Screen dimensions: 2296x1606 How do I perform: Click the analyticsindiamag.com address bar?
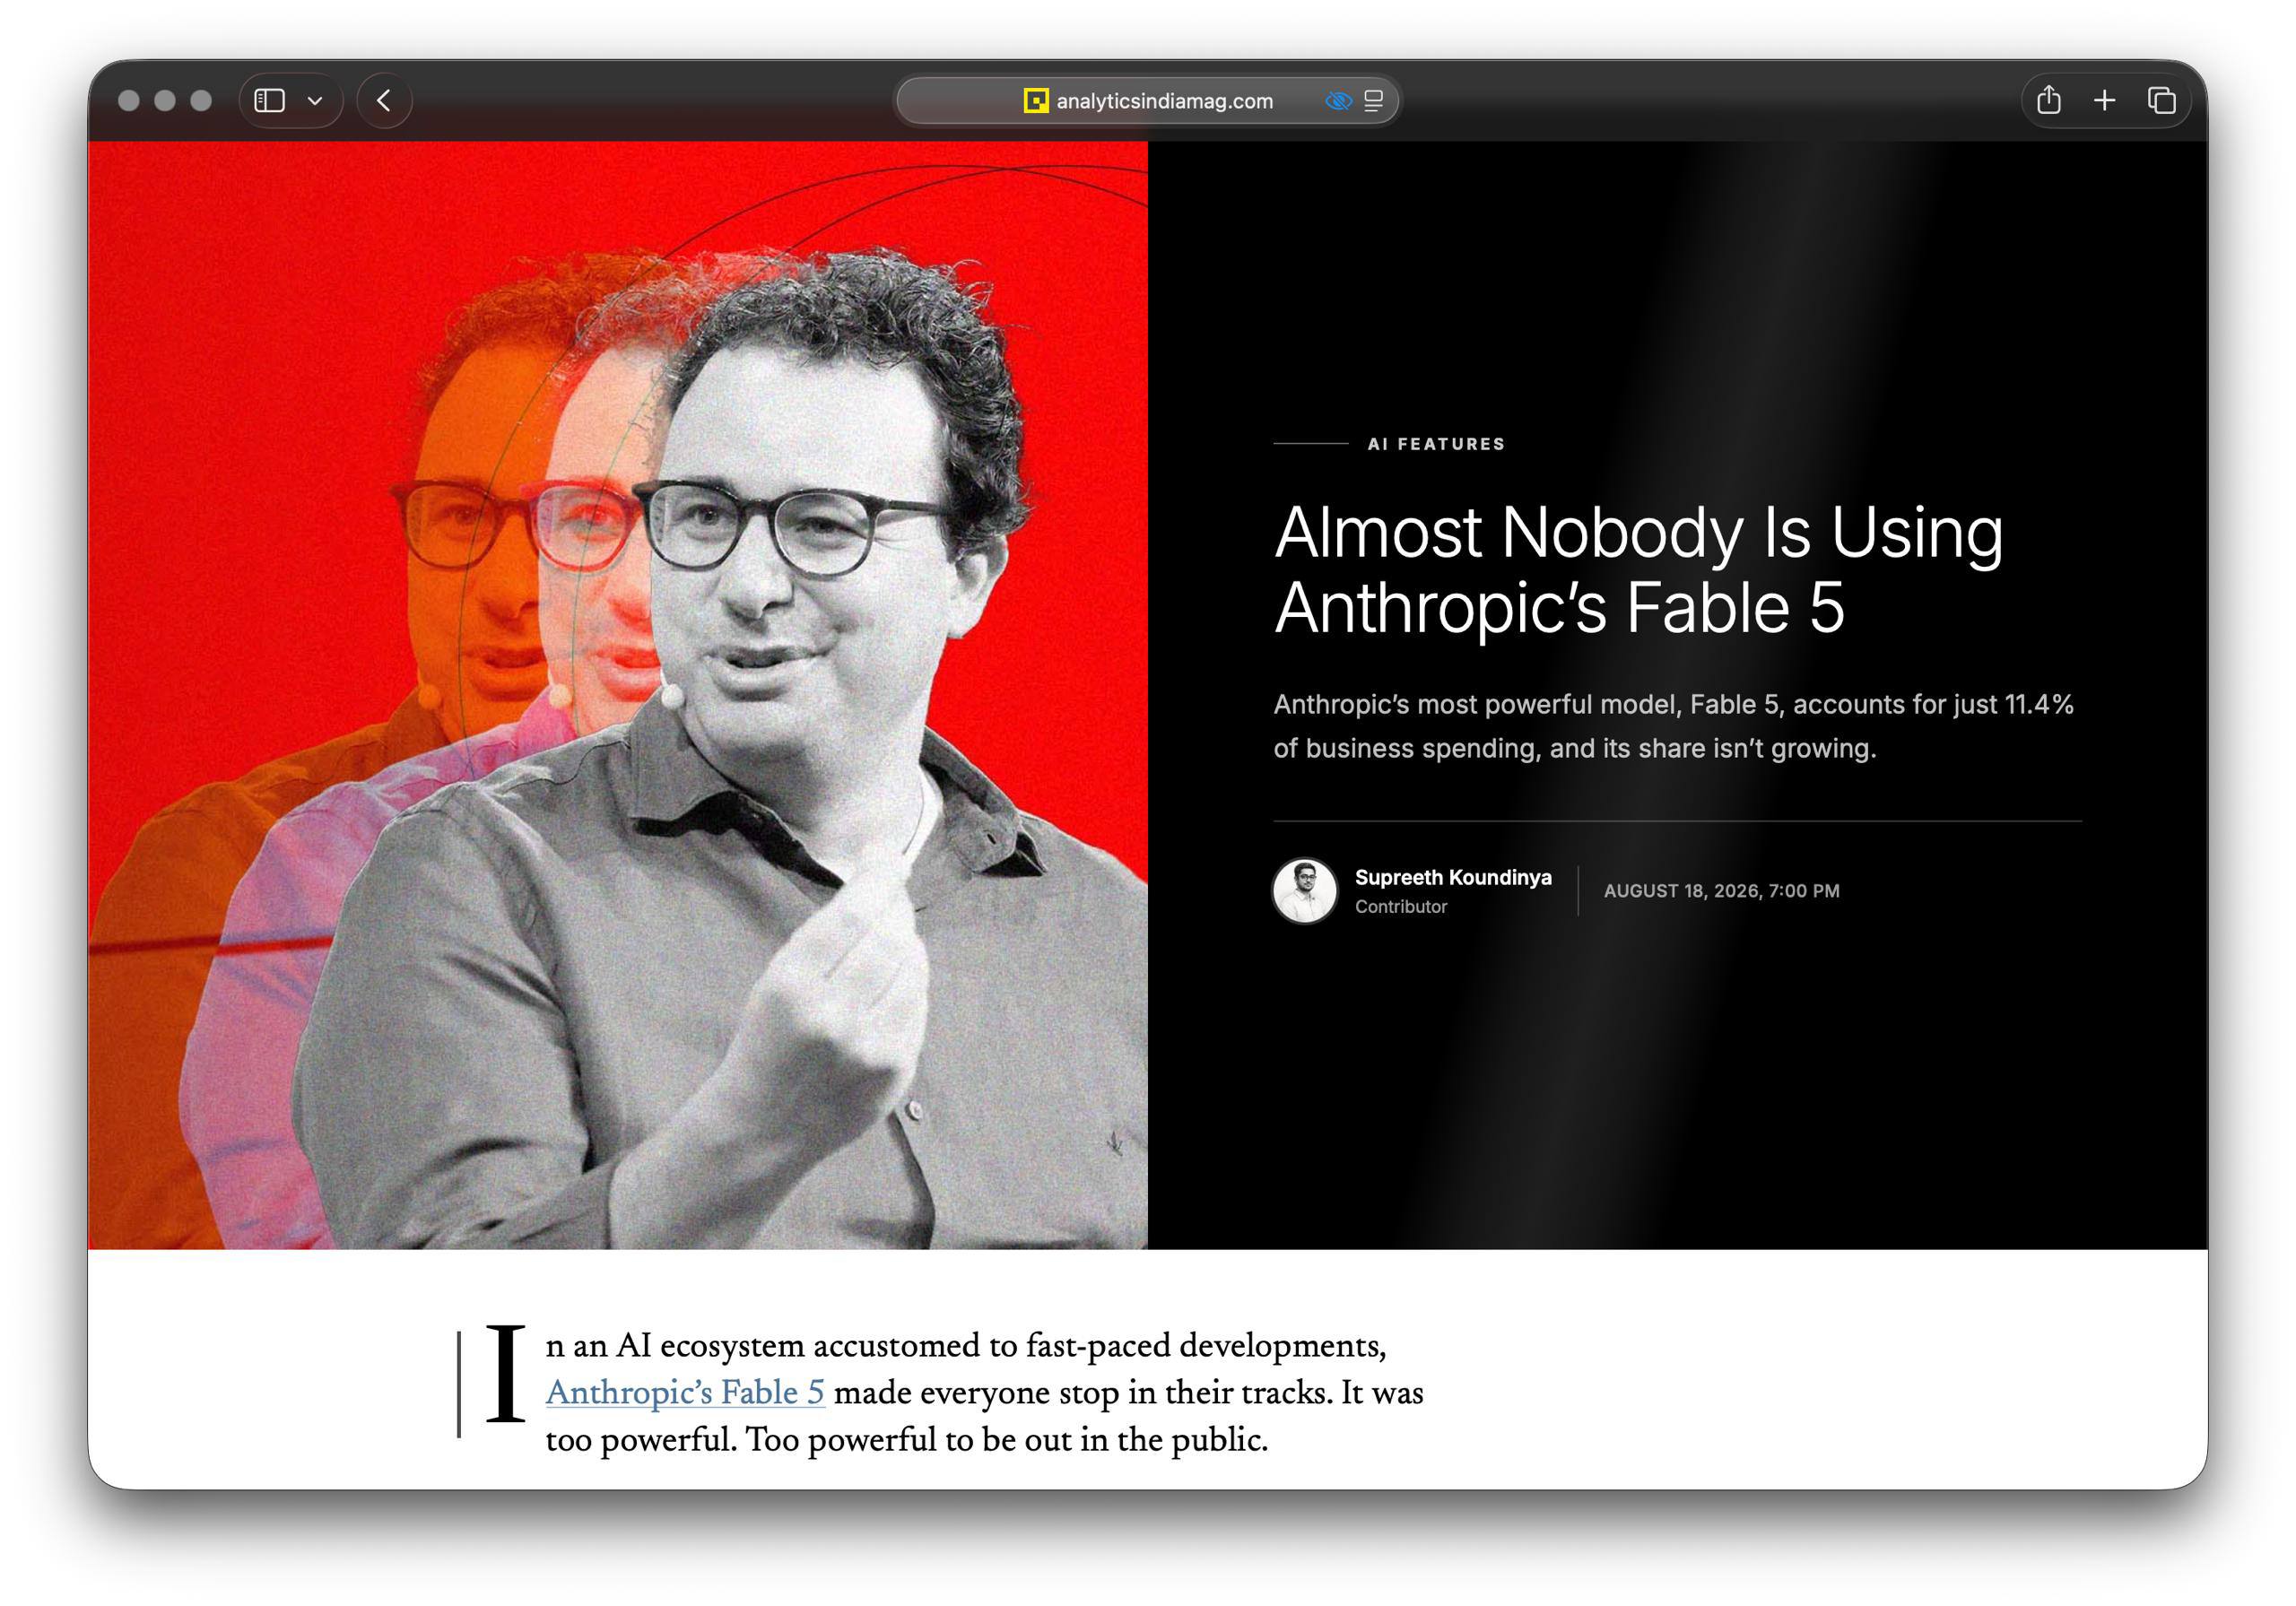tap(1147, 101)
